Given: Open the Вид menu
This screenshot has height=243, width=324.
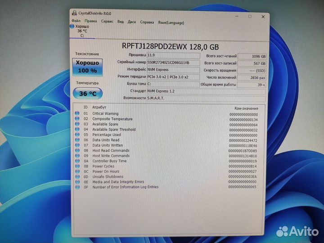Looking at the screenshot, I should click(x=121, y=22).
